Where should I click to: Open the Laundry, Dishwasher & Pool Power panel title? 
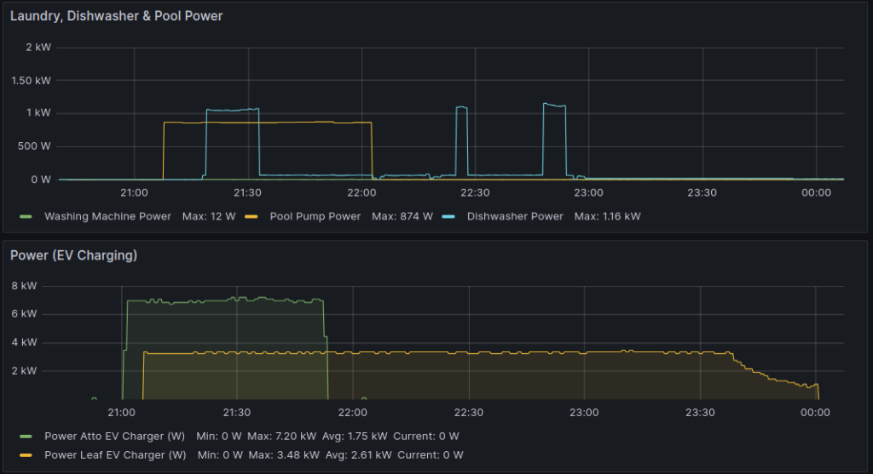(x=116, y=16)
